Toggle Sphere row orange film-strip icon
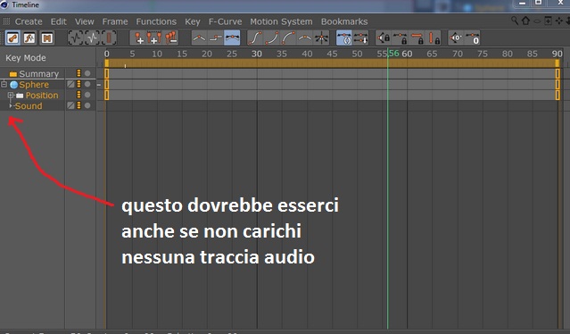 [x=78, y=84]
